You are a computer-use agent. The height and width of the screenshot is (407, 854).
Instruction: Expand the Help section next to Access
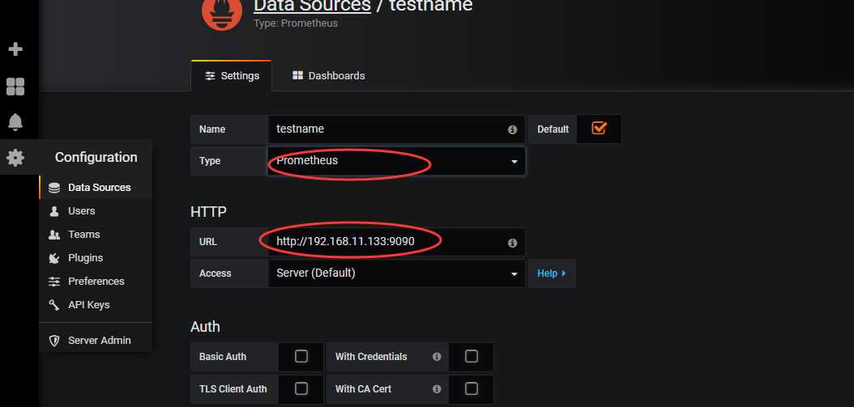click(552, 273)
